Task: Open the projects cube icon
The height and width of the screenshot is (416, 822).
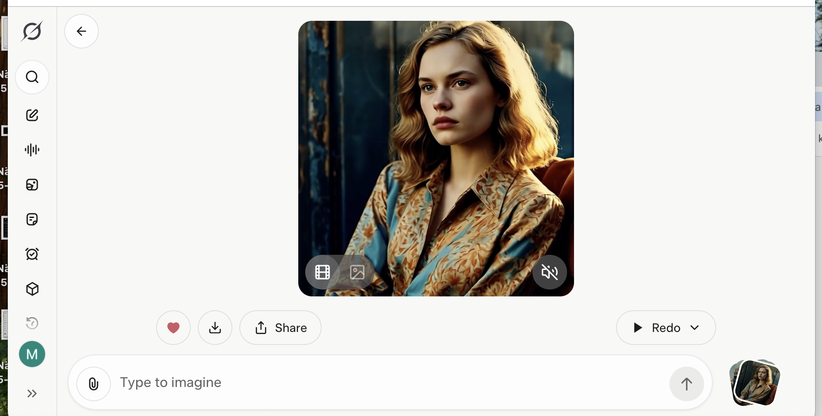Action: 32,289
